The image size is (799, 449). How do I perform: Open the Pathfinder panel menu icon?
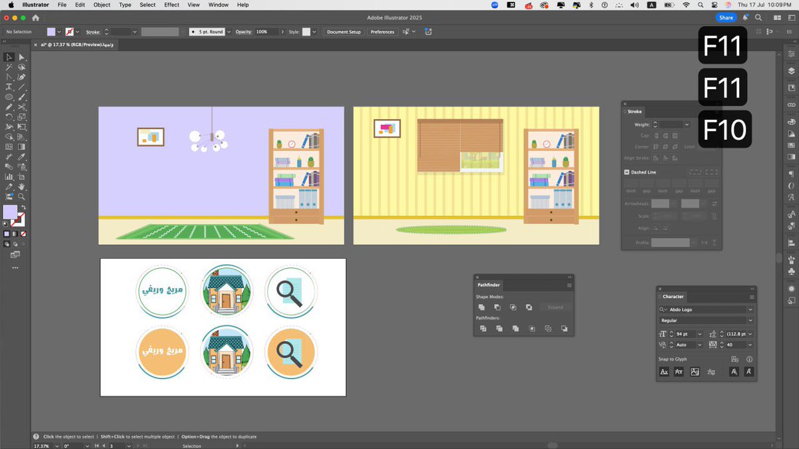click(x=569, y=285)
